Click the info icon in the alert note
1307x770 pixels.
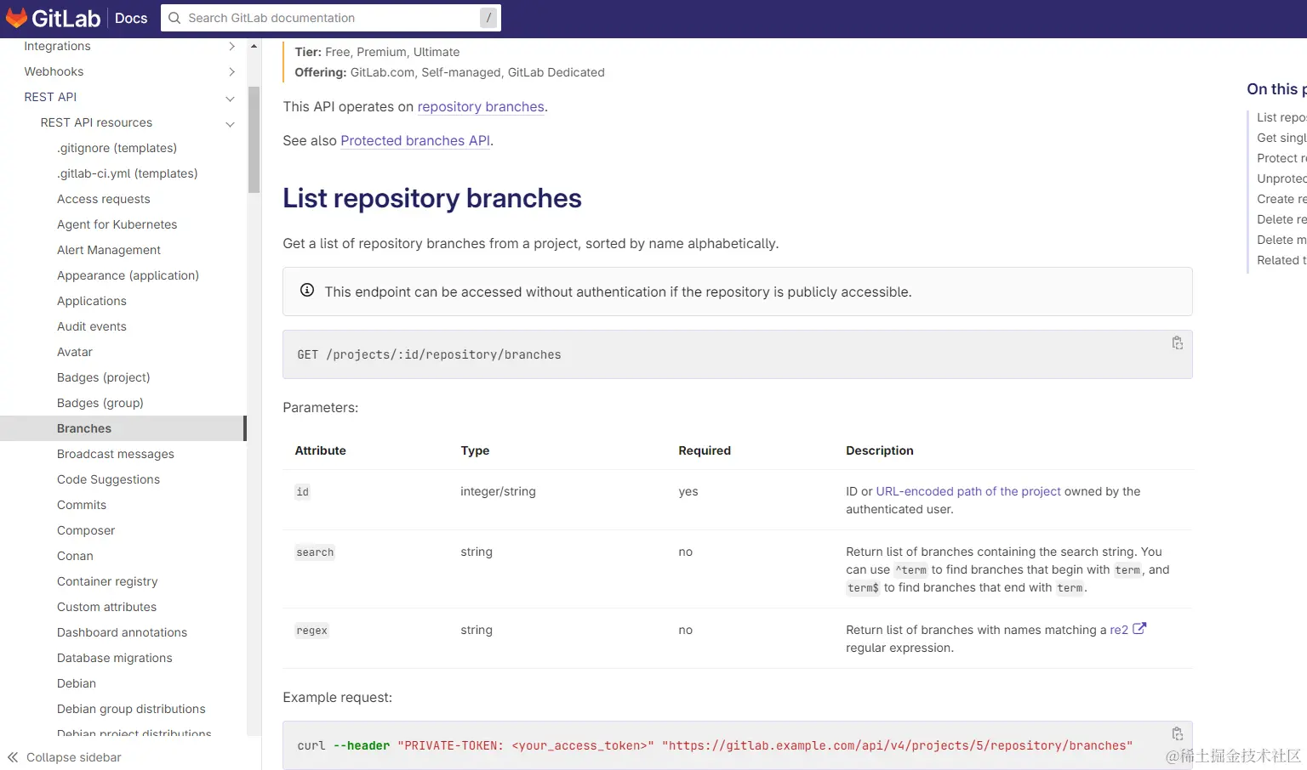[x=307, y=291]
